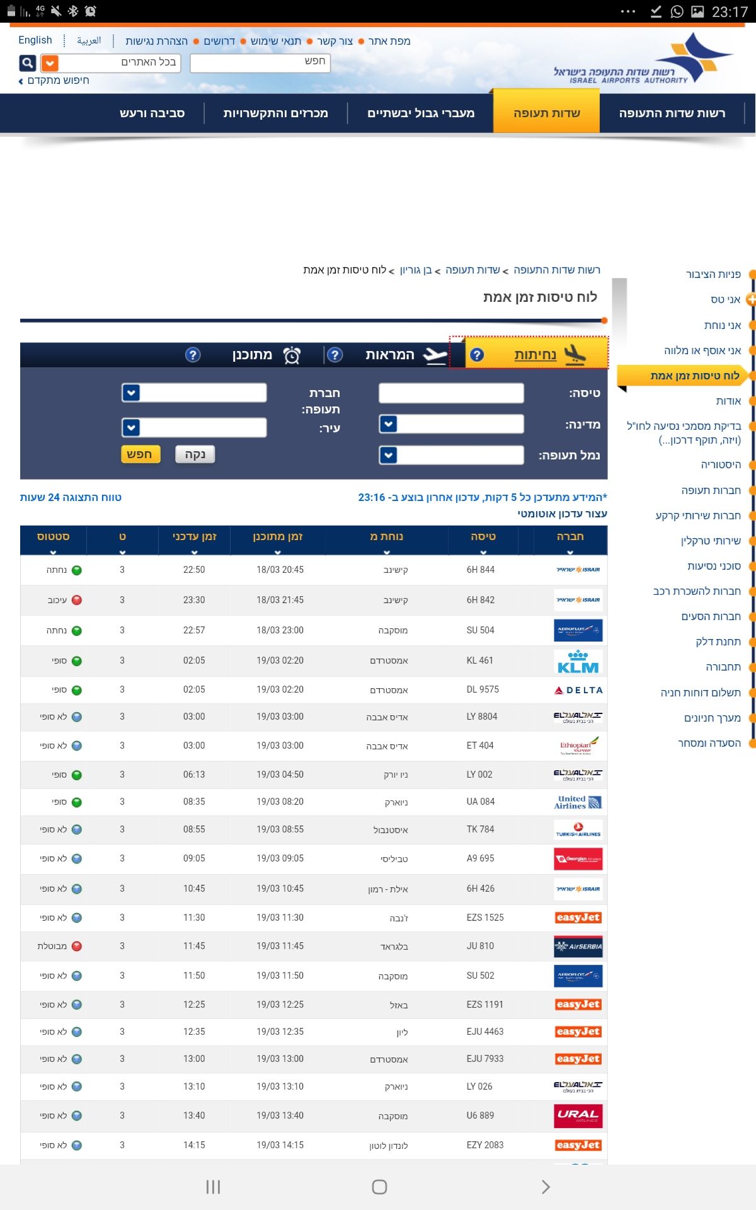Sort the table by updated time column
756x1210 pixels.
tap(195, 541)
